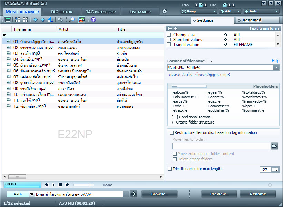Screen dimensions: 283x207
Task: Click the Text transform list icon
Action: (170, 28)
